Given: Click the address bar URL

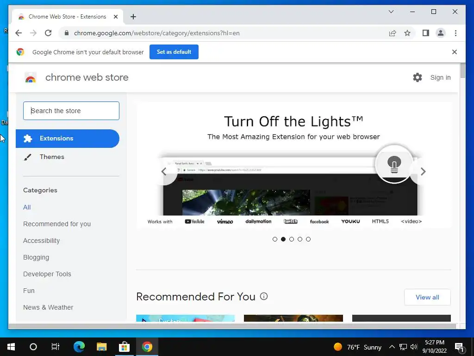Looking at the screenshot, I should pyautogui.click(x=156, y=33).
